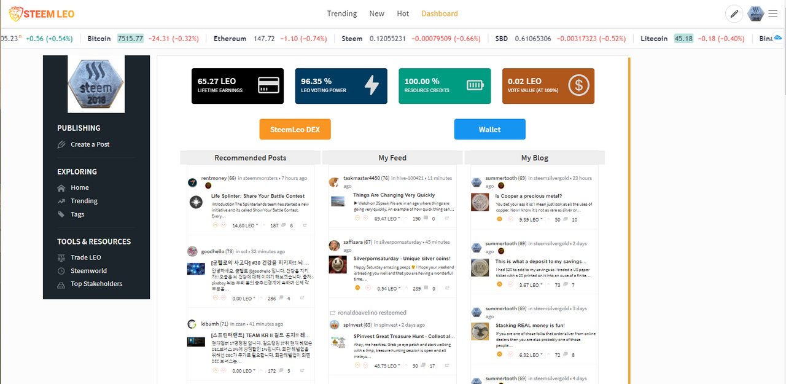
Task: Click the blue Wallet button
Action: coord(490,130)
